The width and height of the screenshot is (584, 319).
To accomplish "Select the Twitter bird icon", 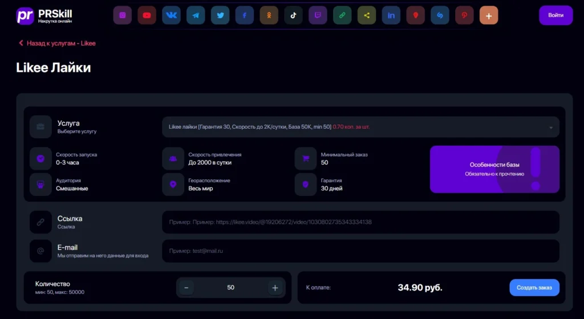I will coord(220,15).
